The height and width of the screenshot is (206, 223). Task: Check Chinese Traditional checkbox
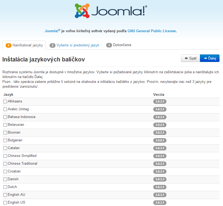(5, 164)
